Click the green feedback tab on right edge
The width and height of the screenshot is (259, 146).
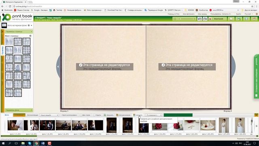pyautogui.click(x=256, y=77)
